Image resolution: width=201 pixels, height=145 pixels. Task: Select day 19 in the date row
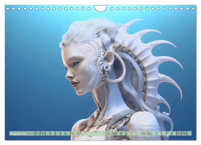click(x=129, y=134)
